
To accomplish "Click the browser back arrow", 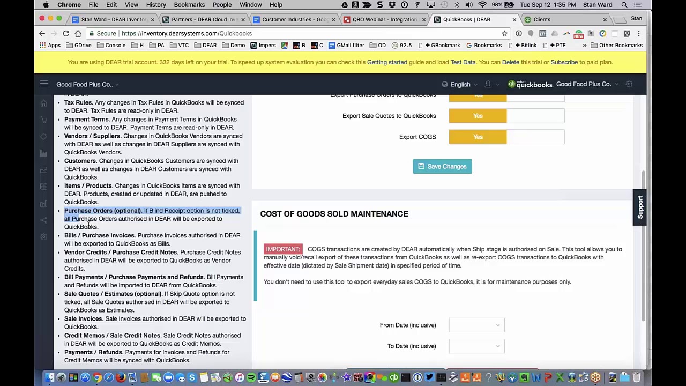I will pos(42,33).
